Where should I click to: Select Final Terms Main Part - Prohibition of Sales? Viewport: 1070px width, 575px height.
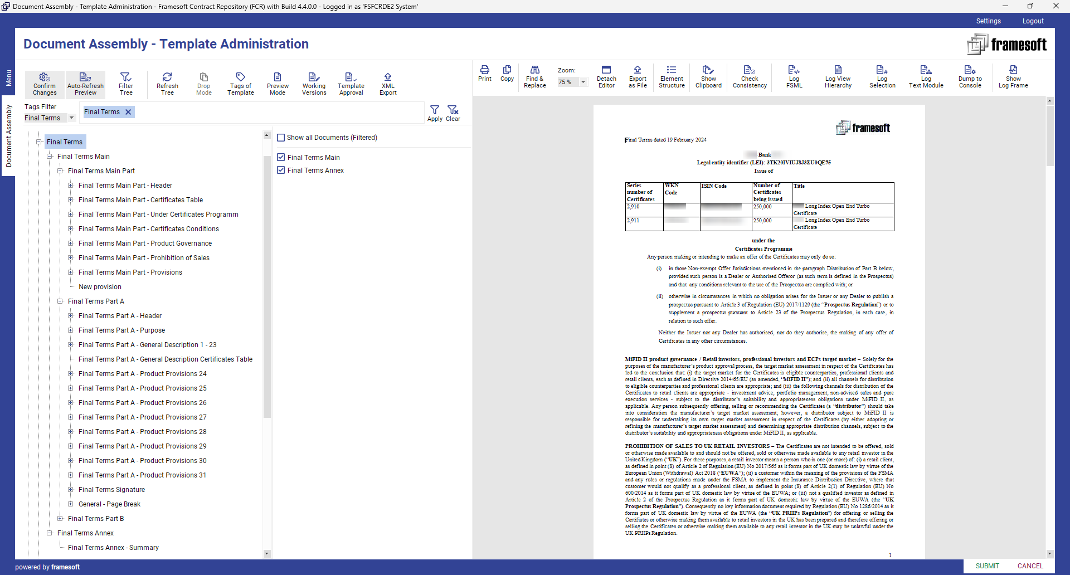pyautogui.click(x=144, y=258)
